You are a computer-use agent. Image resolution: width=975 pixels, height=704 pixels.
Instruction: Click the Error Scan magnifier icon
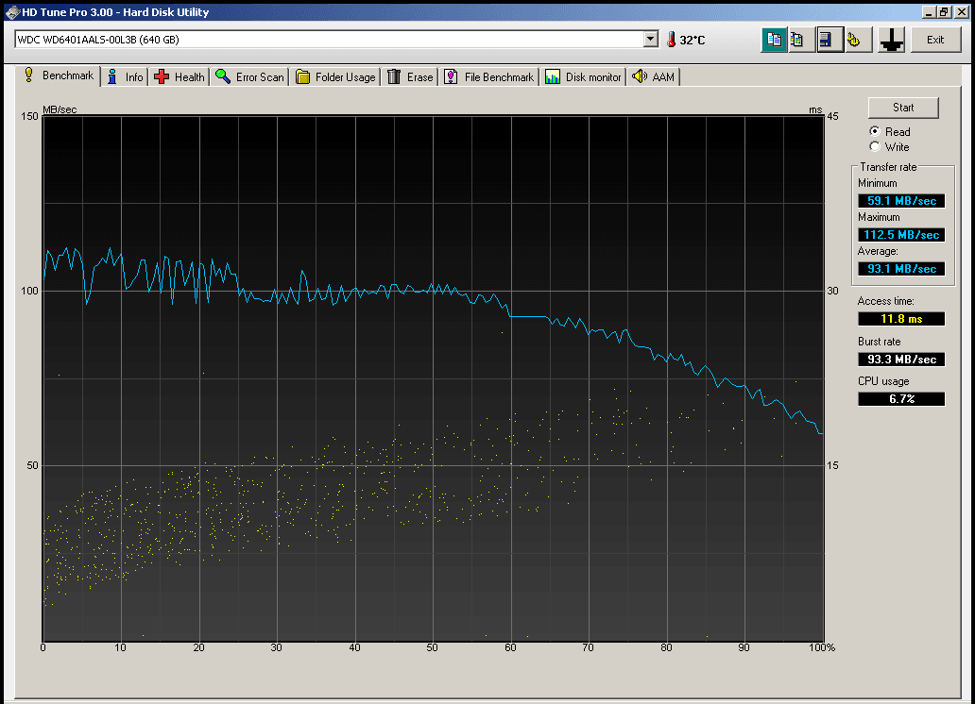[x=223, y=76]
